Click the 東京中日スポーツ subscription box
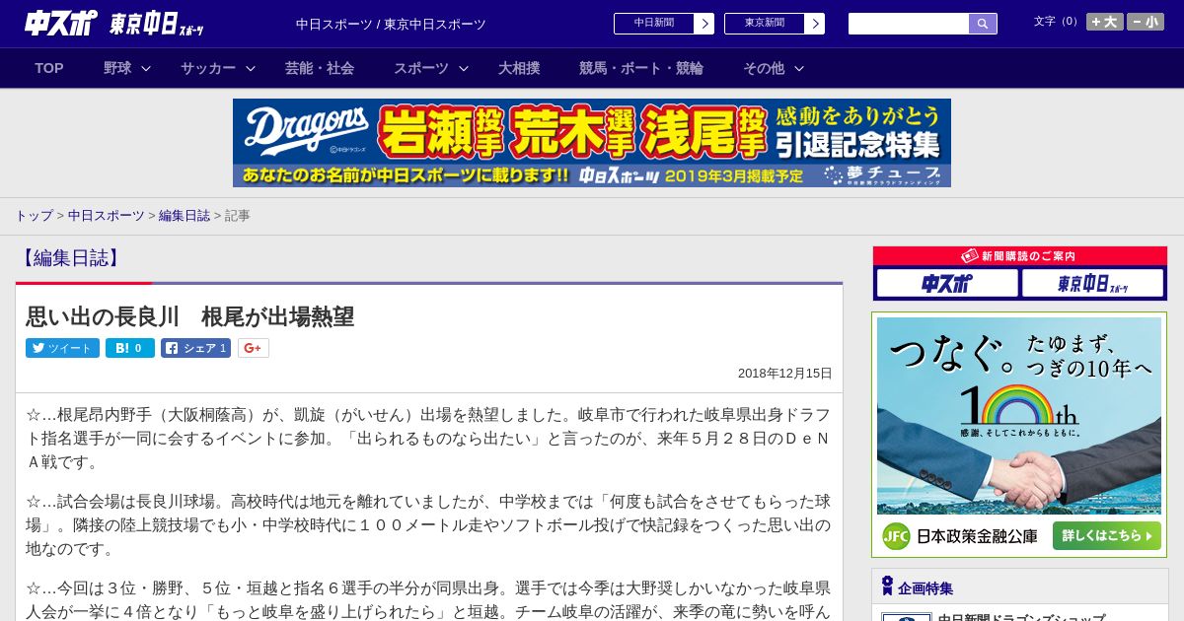 pyautogui.click(x=1093, y=284)
